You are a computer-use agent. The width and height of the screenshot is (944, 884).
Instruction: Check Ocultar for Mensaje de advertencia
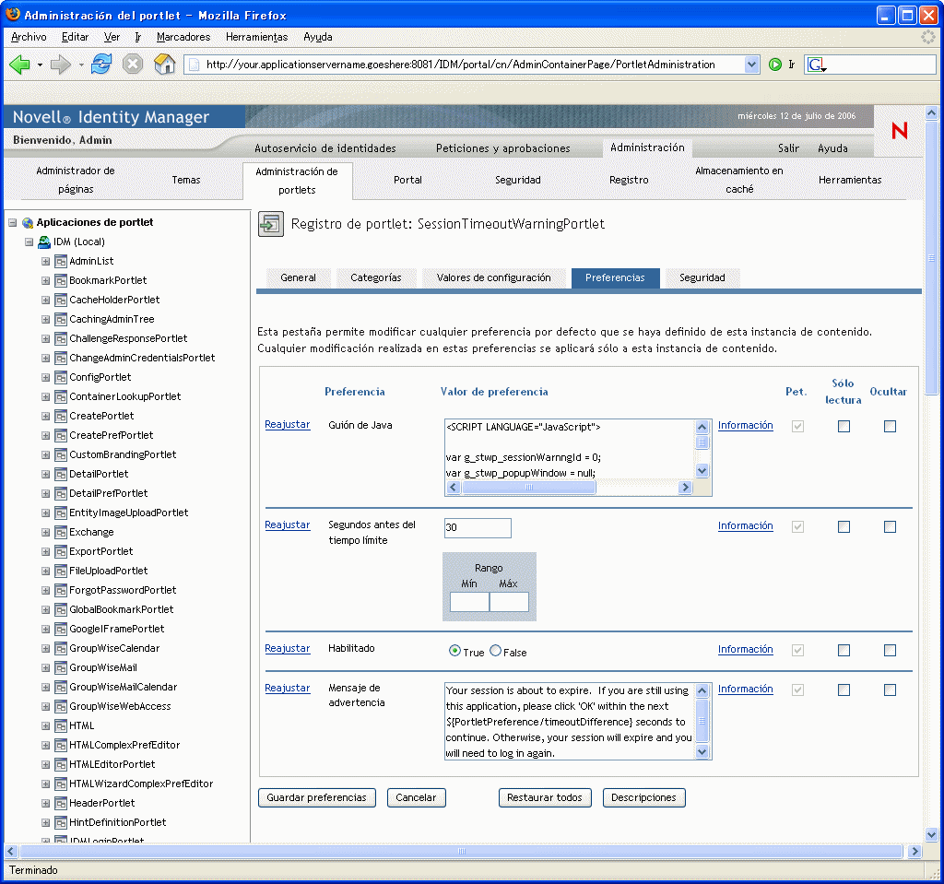(890, 690)
